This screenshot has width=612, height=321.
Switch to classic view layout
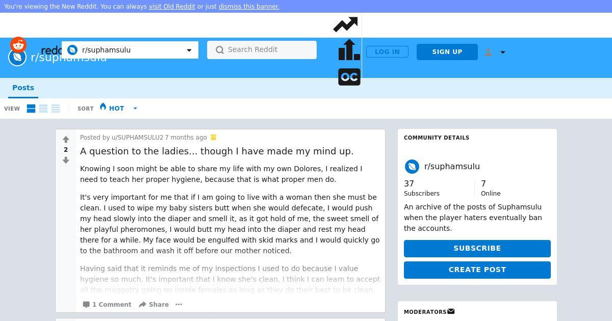pyautogui.click(x=43, y=109)
